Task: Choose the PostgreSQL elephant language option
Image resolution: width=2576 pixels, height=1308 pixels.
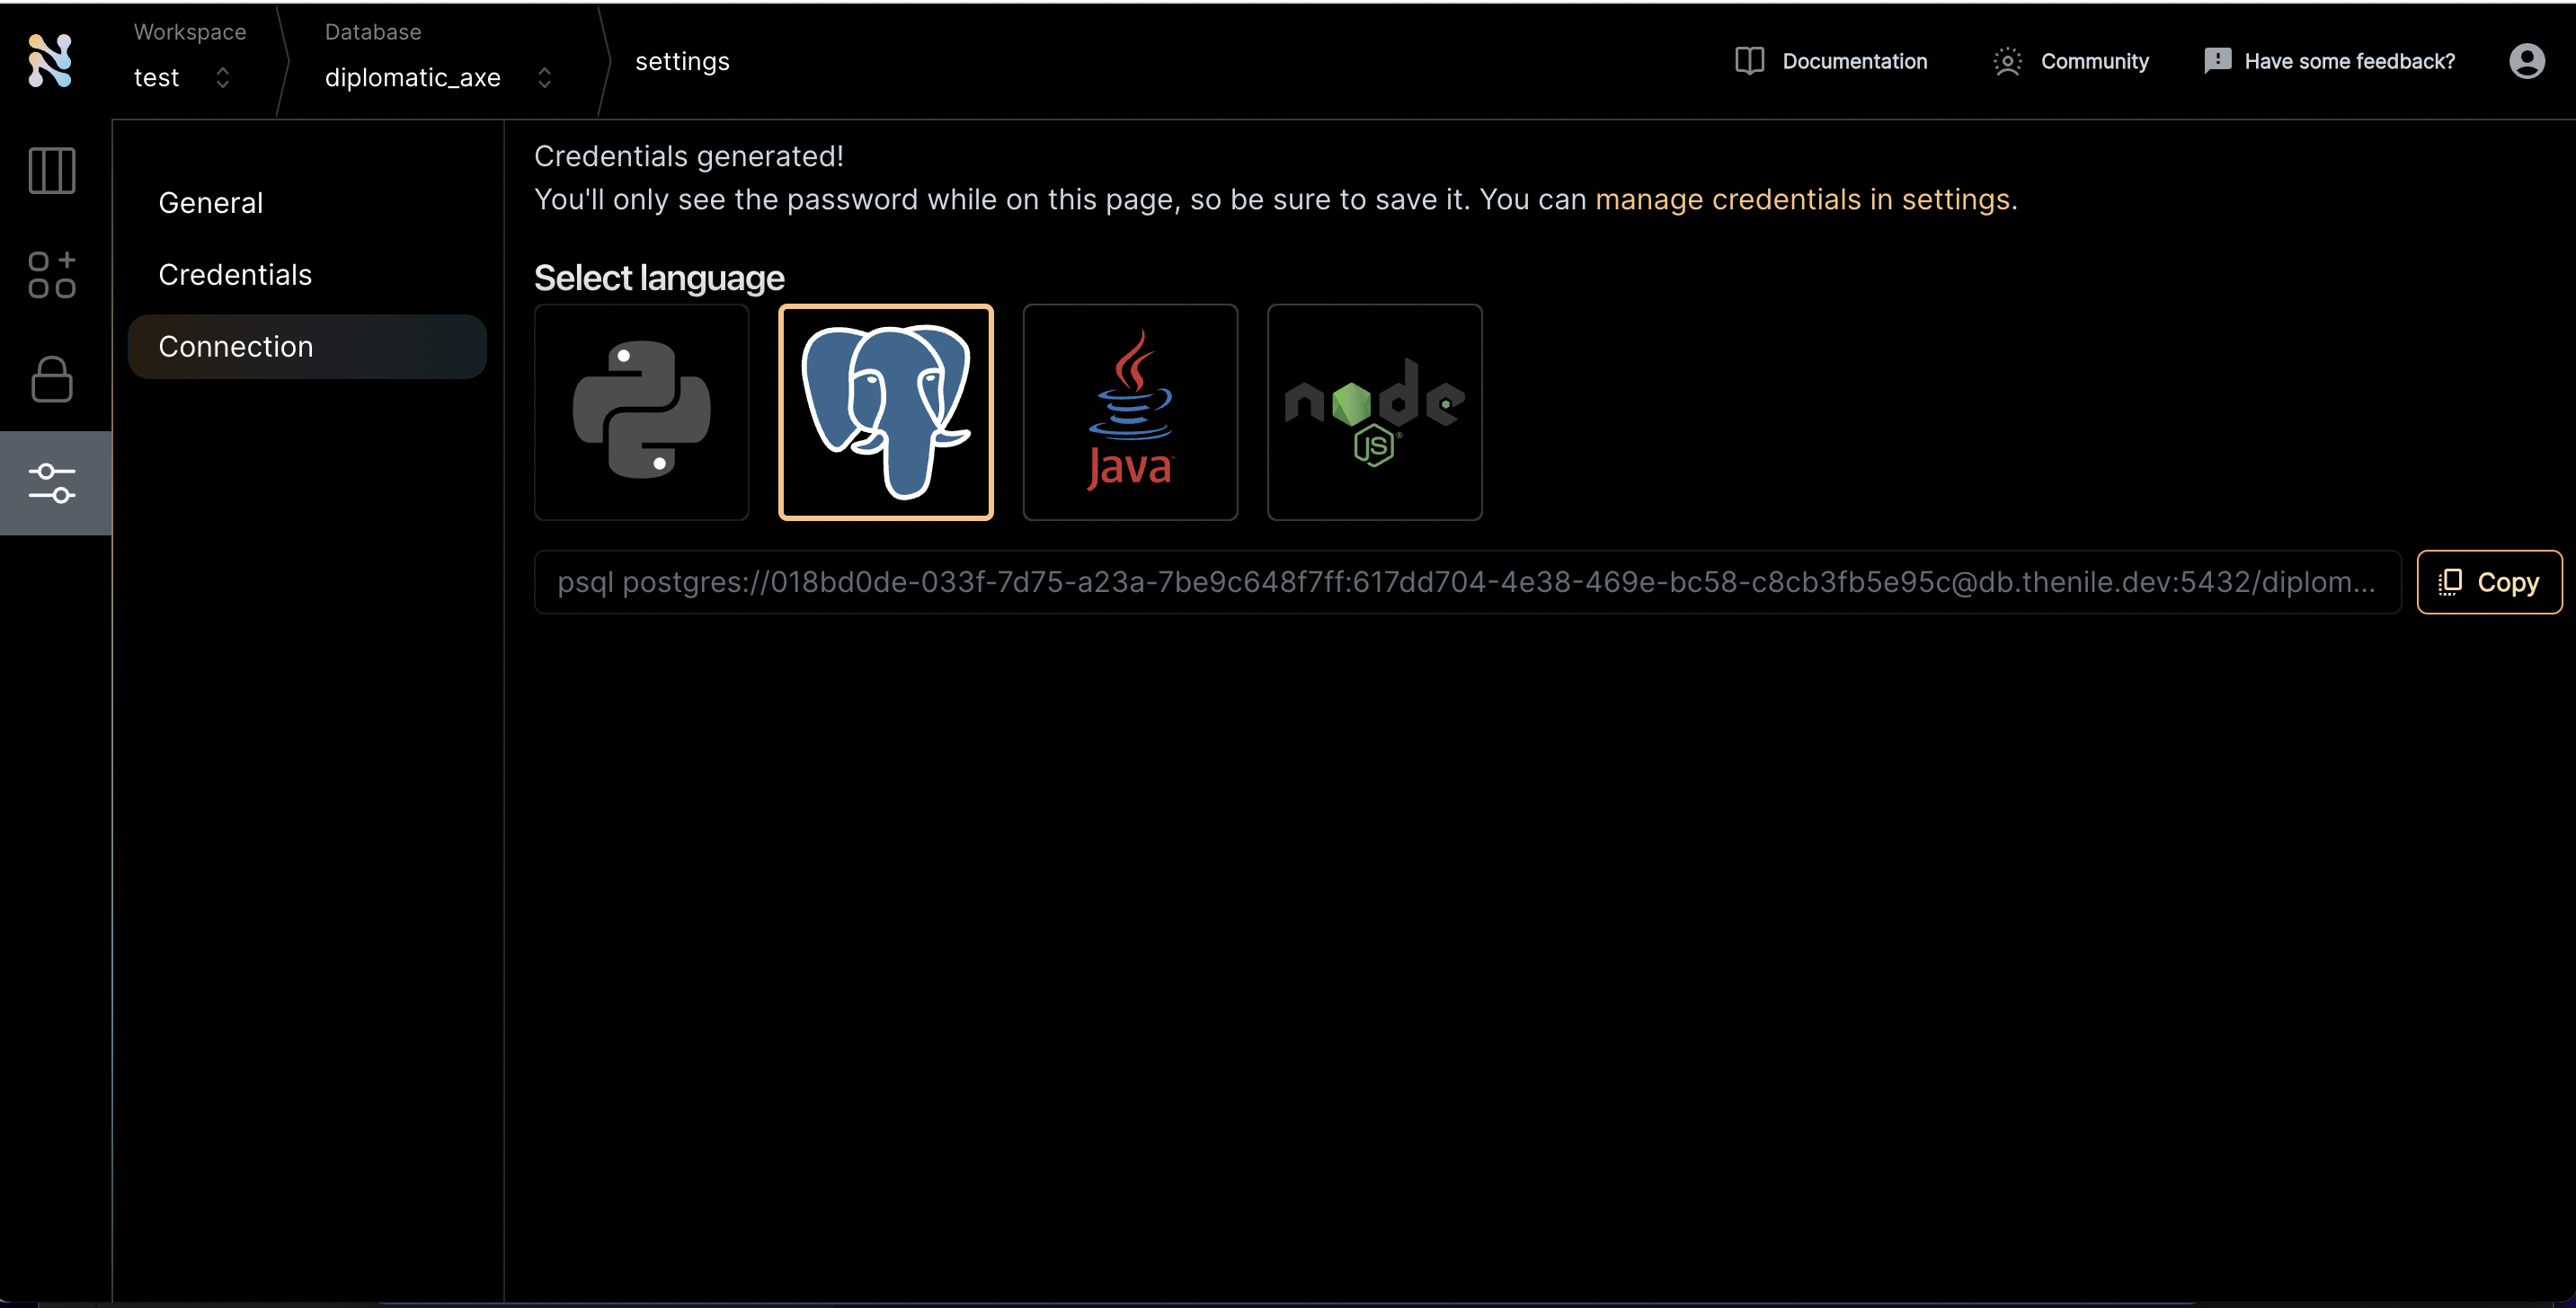Action: (885, 411)
